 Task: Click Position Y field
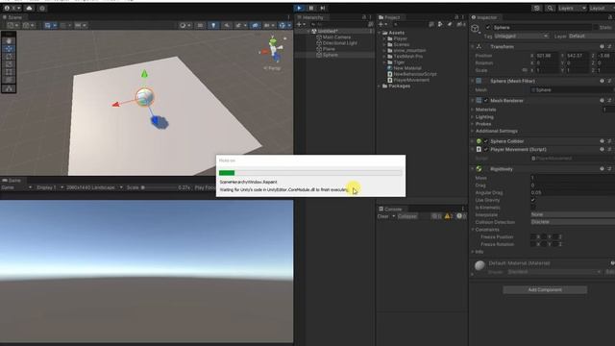pyautogui.click(x=577, y=56)
